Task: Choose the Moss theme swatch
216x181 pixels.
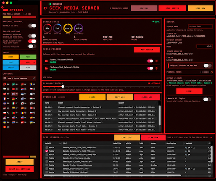Action: 28,57
